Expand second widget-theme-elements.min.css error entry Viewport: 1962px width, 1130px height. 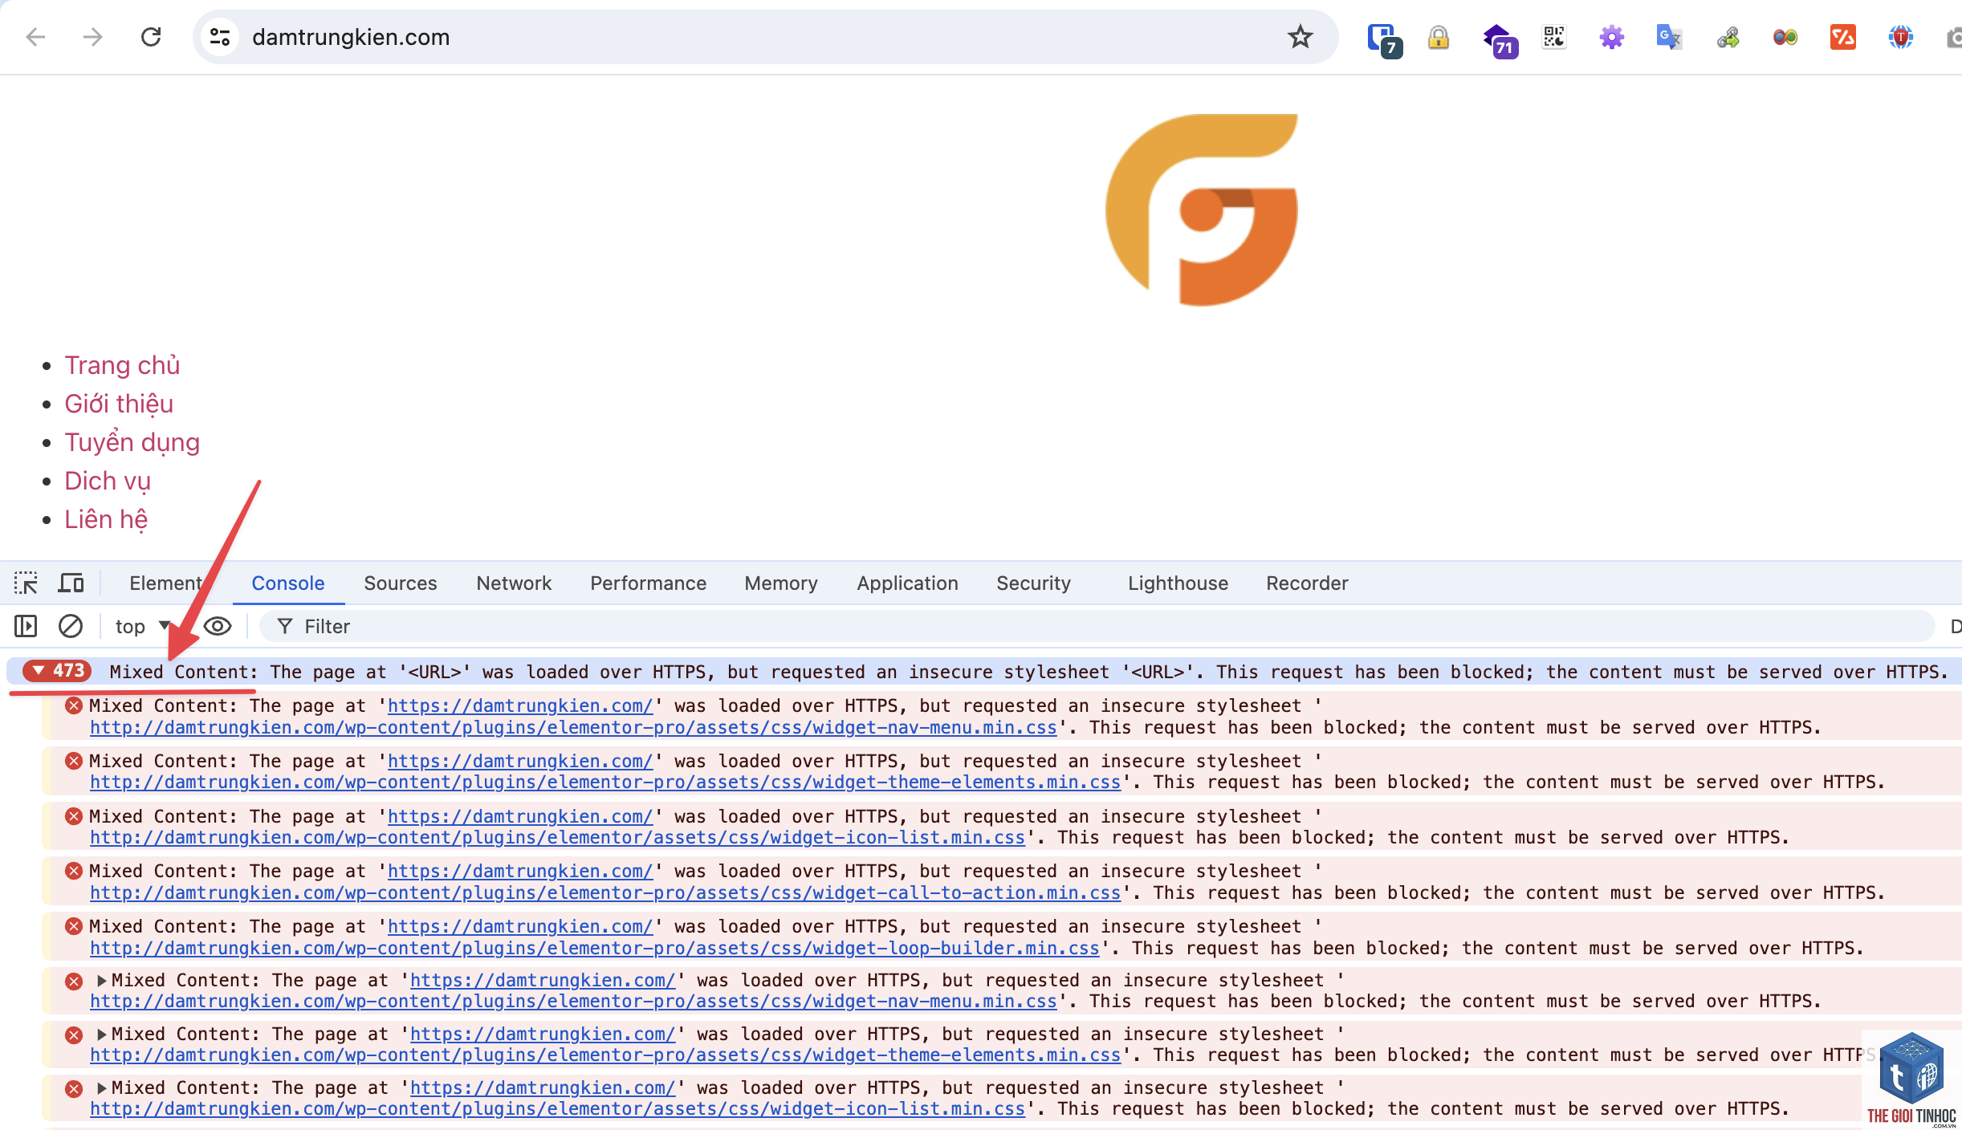click(x=102, y=1034)
